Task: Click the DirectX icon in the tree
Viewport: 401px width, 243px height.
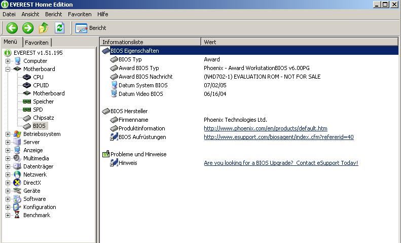Action: 17,183
